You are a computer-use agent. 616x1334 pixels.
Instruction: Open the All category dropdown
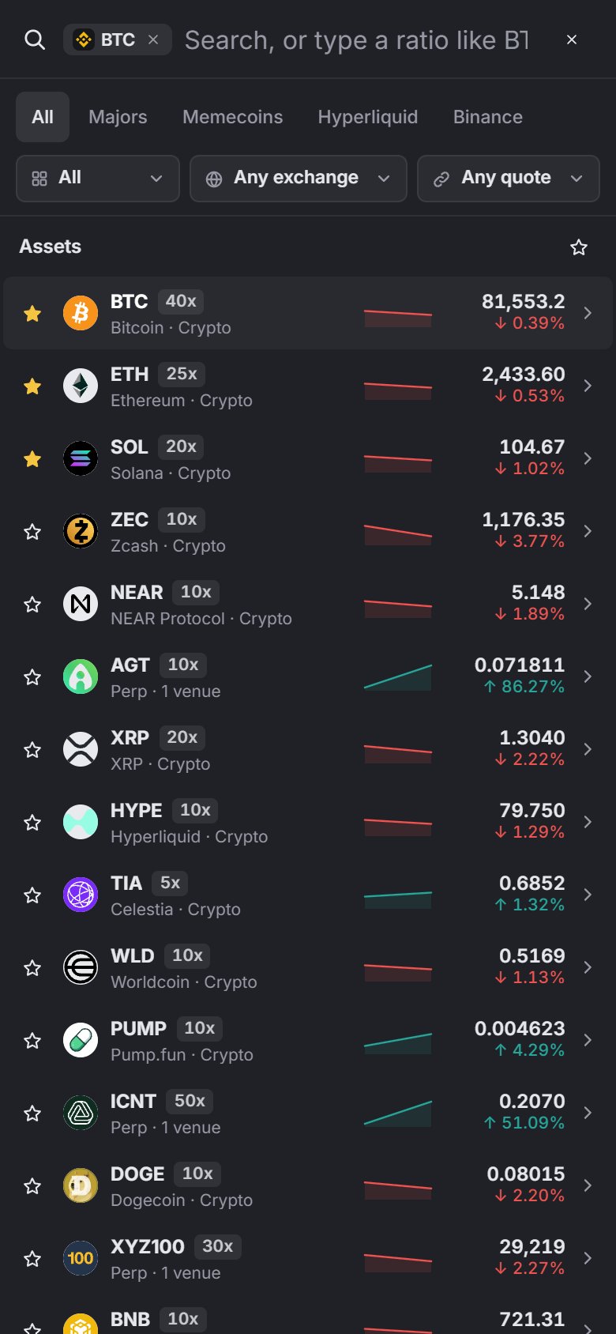98,179
